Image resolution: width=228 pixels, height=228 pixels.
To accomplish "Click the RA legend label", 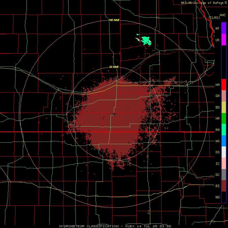I will click(x=217, y=130).
